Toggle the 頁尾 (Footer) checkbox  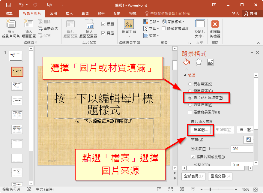pos(104,33)
